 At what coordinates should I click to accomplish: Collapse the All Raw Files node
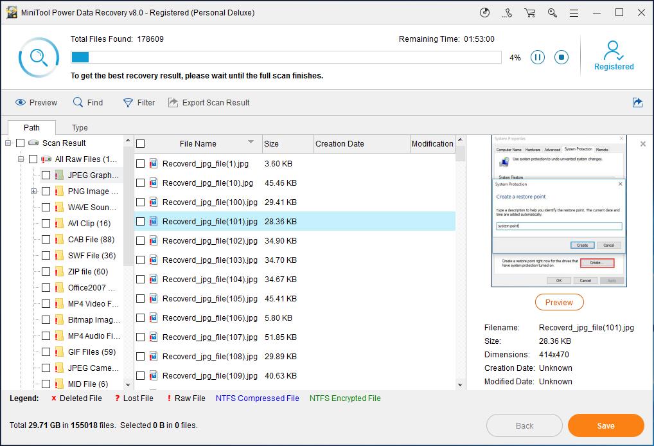[21, 159]
